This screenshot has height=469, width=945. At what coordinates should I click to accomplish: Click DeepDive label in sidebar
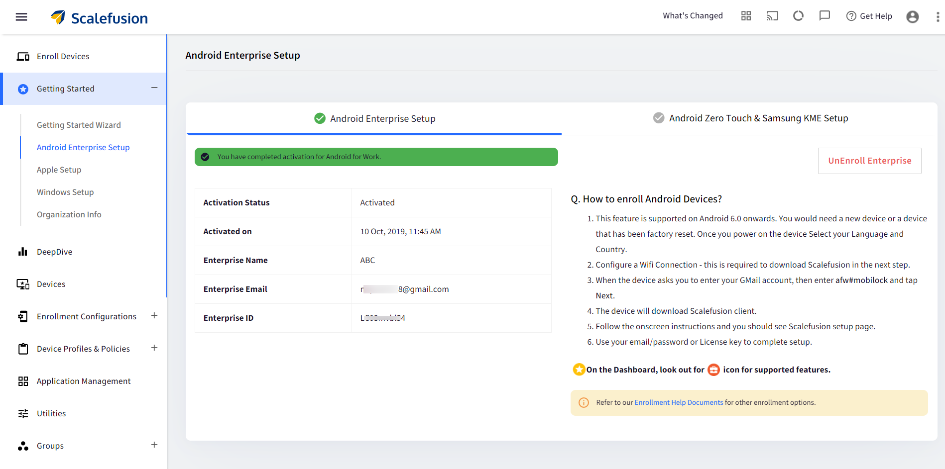(x=54, y=252)
